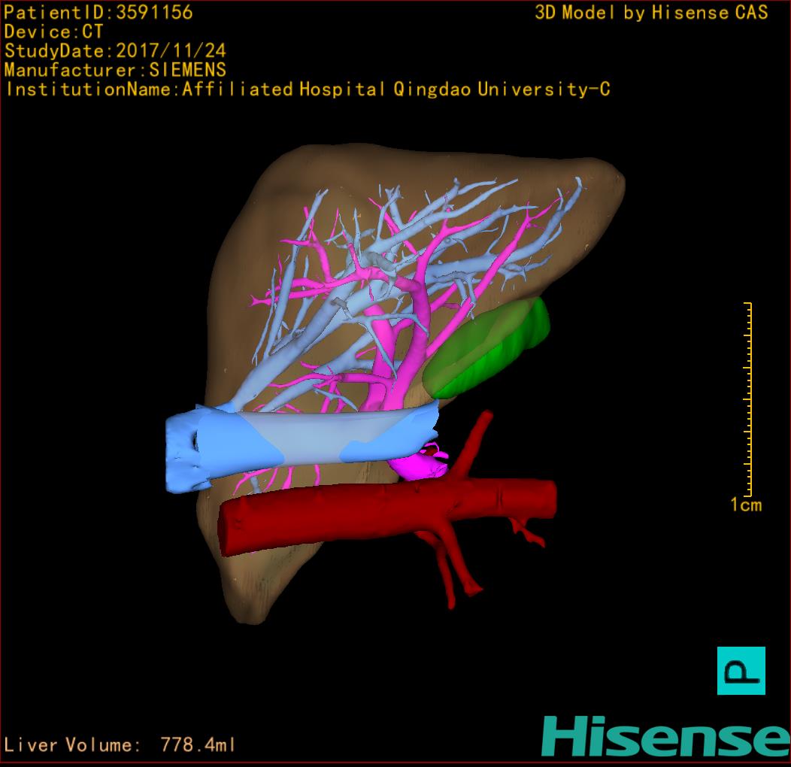Viewport: 791px width, 767px height.
Task: Click the 1cm scale label
Action: pyautogui.click(x=746, y=505)
